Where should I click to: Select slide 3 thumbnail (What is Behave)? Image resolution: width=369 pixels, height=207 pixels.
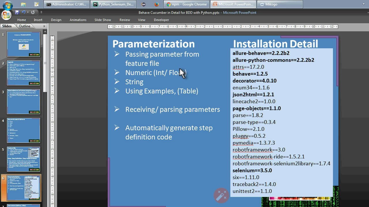click(24, 102)
